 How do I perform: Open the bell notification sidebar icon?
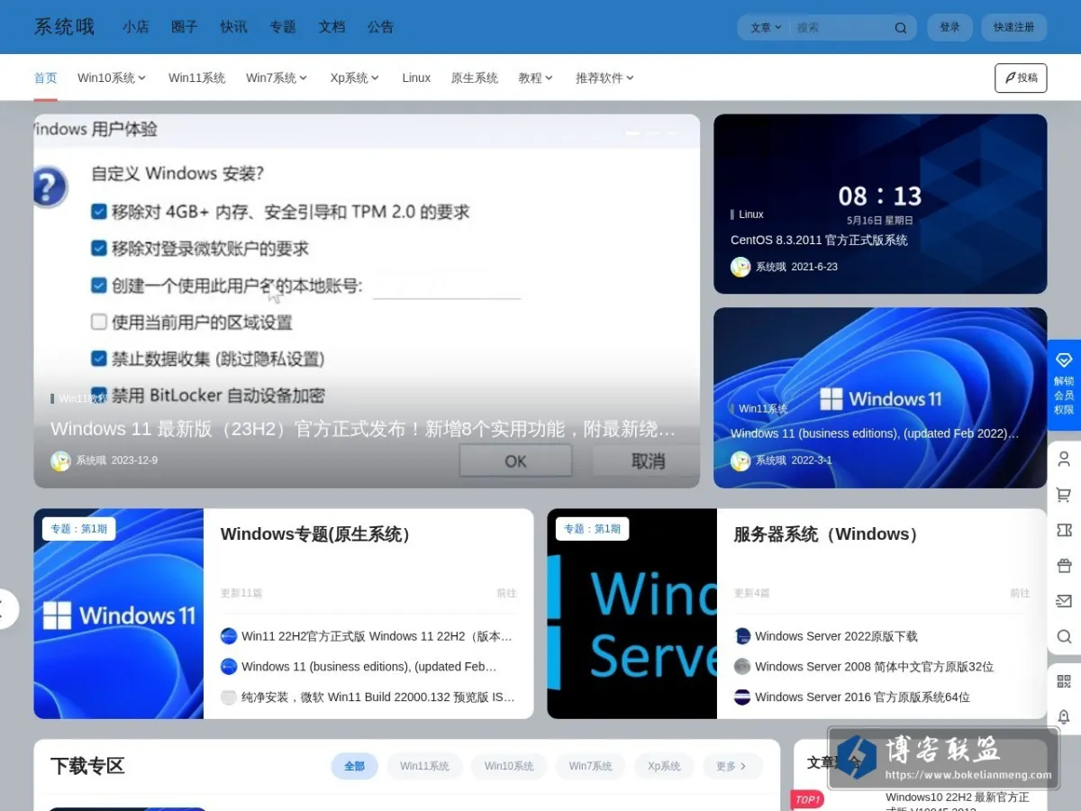(1064, 716)
